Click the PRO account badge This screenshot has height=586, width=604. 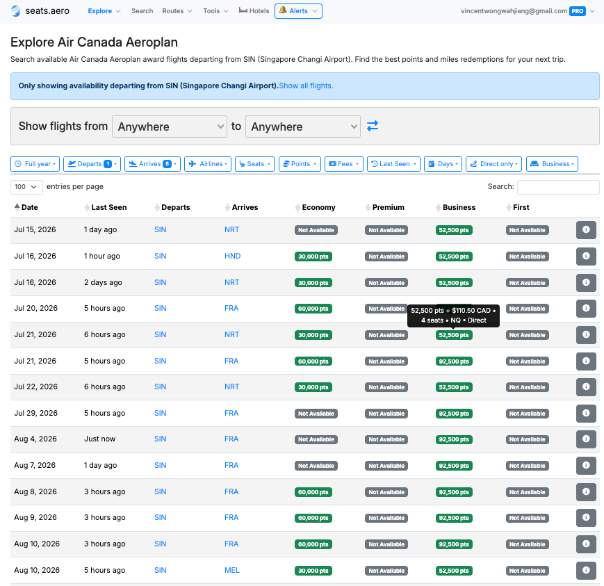(578, 11)
